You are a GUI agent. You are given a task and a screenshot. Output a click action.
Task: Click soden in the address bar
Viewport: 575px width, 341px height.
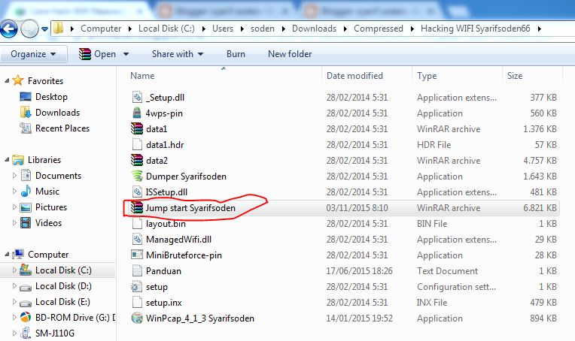[x=263, y=29]
